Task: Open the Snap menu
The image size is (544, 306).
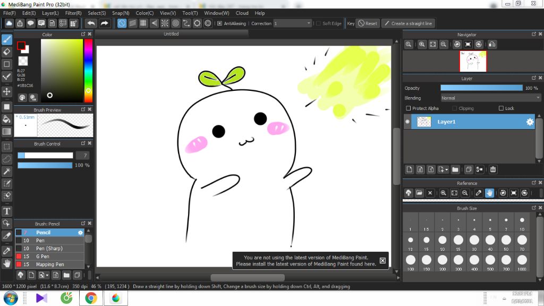Action: 121,13
